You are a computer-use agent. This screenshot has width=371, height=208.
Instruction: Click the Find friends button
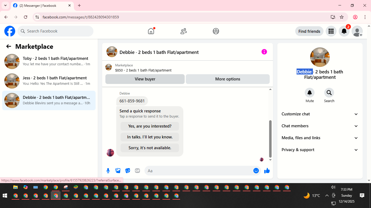[x=309, y=31]
